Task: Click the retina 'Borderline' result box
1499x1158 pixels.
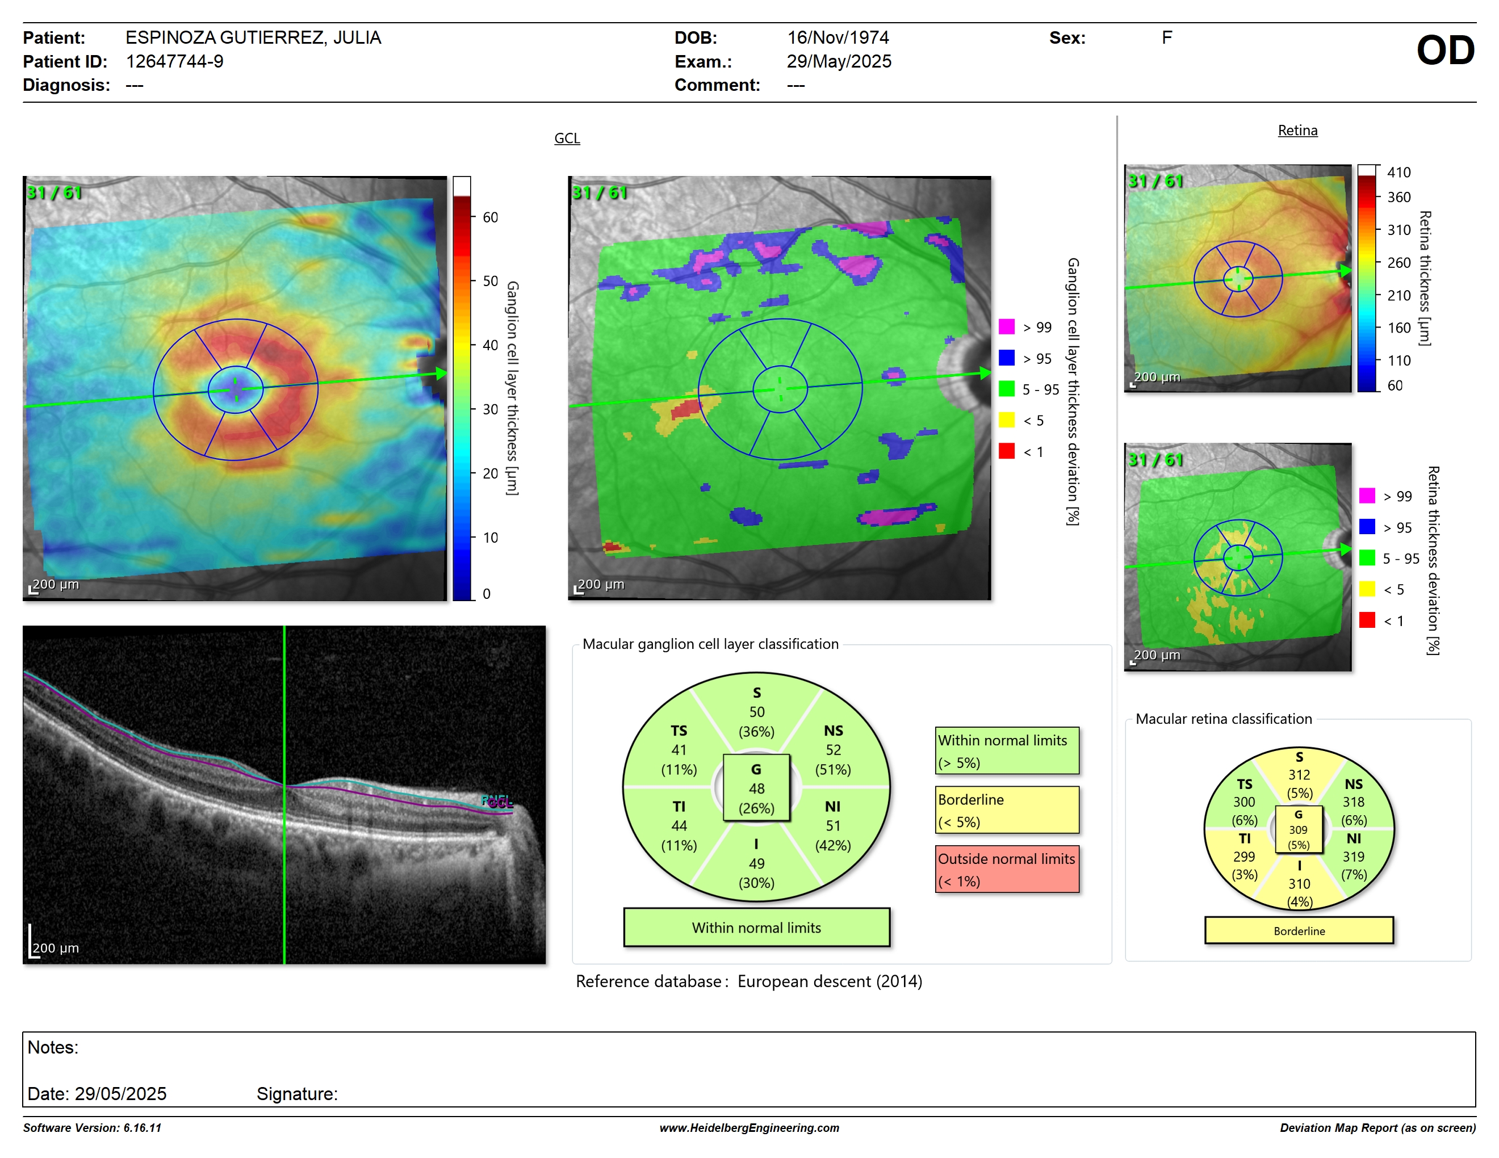Action: click(x=1299, y=930)
